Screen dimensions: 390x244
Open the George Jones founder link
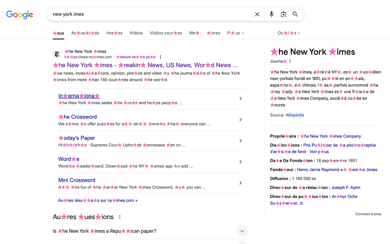pyautogui.click(x=363, y=170)
